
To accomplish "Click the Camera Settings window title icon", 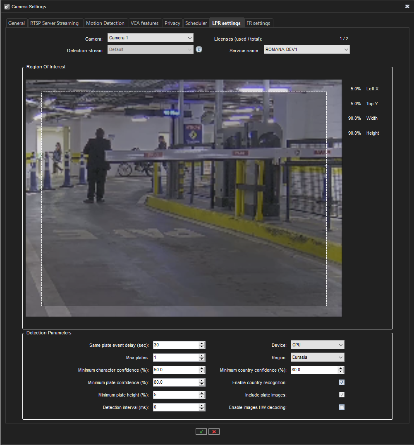I will click(7, 7).
